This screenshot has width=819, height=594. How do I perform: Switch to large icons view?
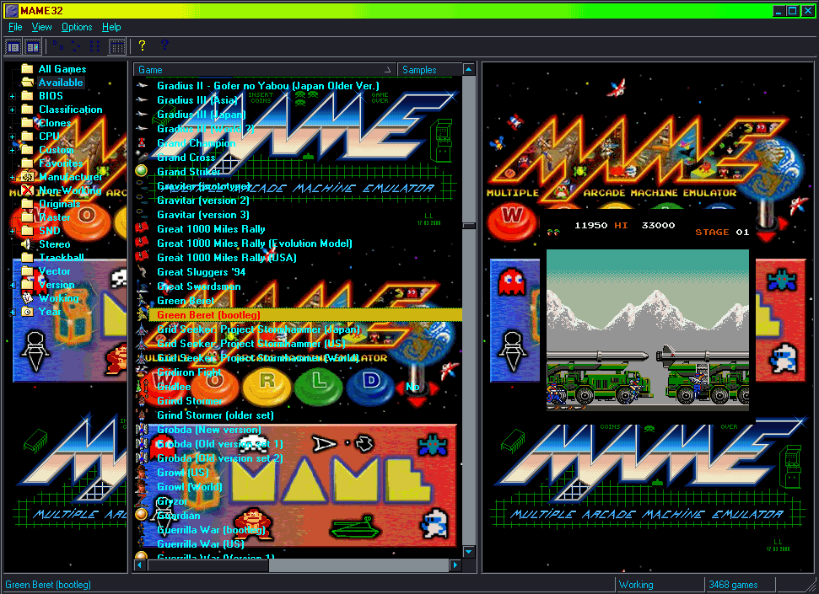[x=58, y=46]
